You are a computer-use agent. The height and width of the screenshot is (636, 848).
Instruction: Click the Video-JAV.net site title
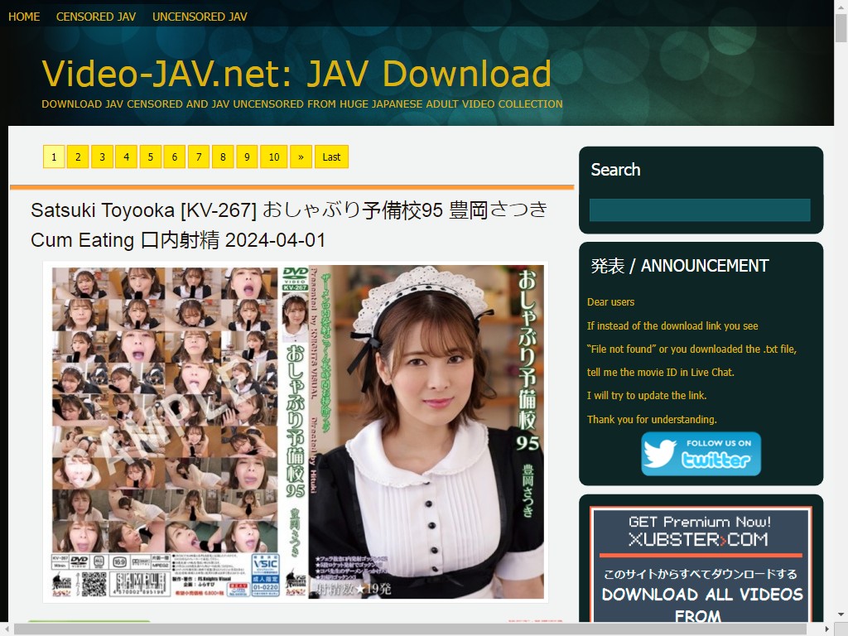(x=296, y=74)
